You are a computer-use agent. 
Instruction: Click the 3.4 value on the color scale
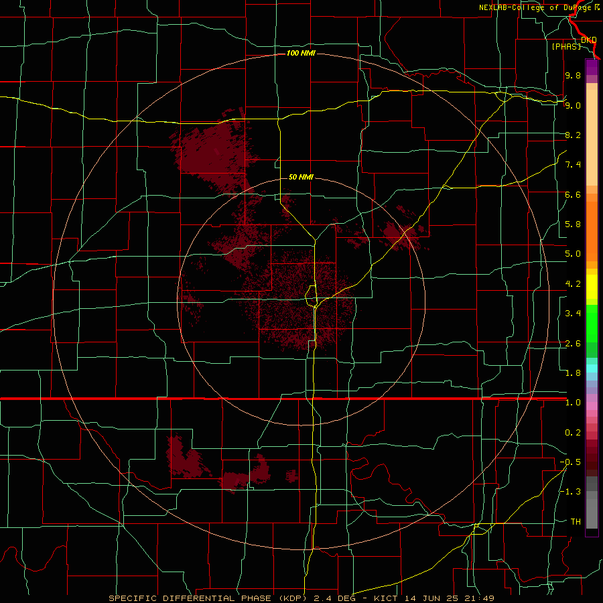click(x=573, y=314)
